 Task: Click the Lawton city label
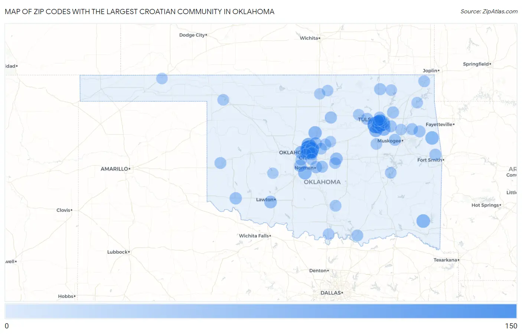pos(265,200)
